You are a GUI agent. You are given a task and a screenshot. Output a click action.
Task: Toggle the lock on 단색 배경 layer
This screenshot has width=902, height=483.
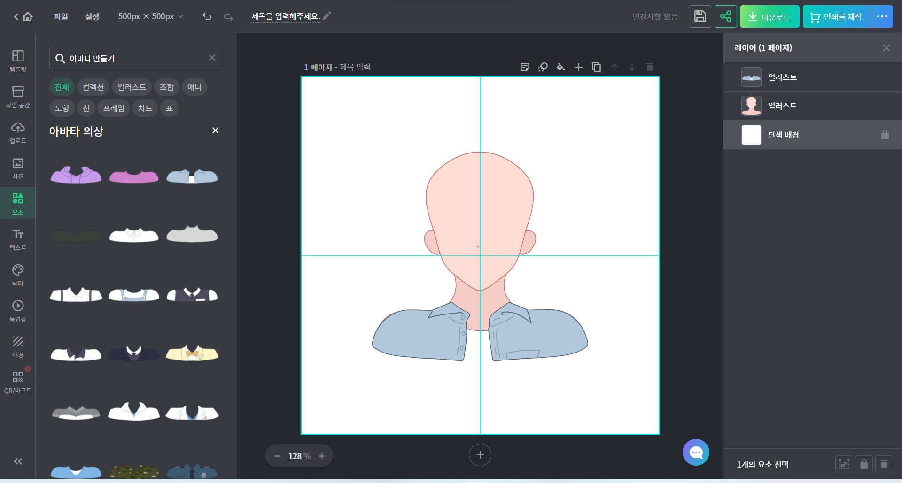pyautogui.click(x=885, y=135)
